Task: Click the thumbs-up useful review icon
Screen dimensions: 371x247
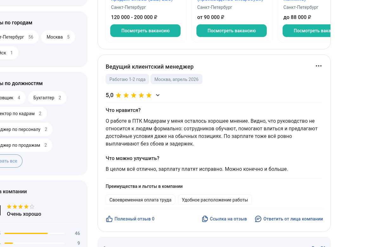Action: click(109, 219)
